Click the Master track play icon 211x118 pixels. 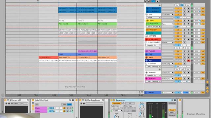click(146, 92)
